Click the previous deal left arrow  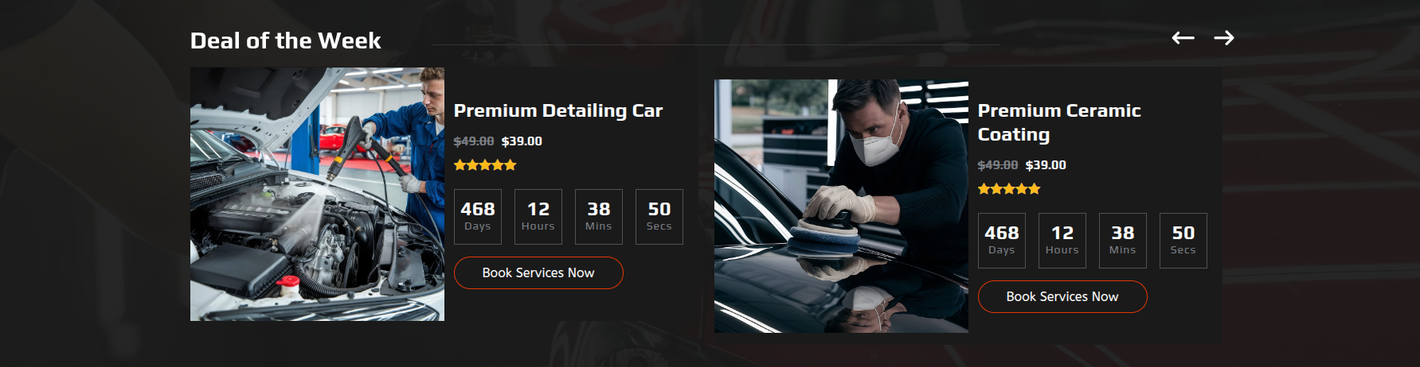point(1183,37)
